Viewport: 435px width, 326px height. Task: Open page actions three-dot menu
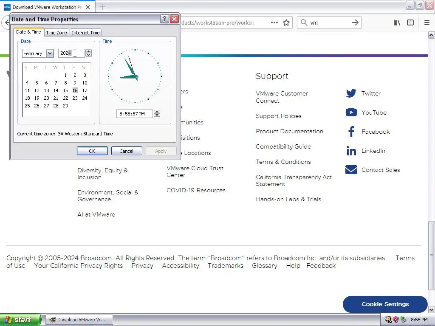pos(274,23)
